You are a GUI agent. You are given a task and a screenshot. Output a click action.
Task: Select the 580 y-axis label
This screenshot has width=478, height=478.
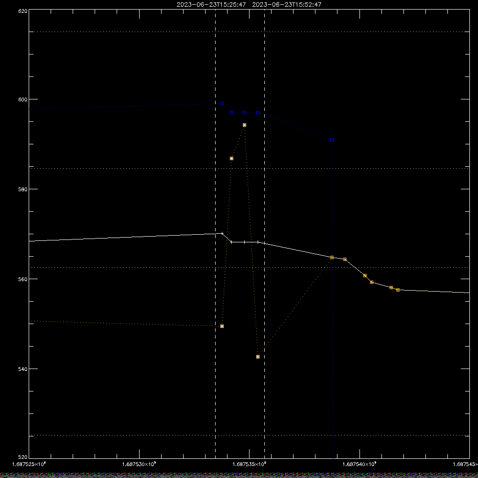pyautogui.click(x=23, y=189)
